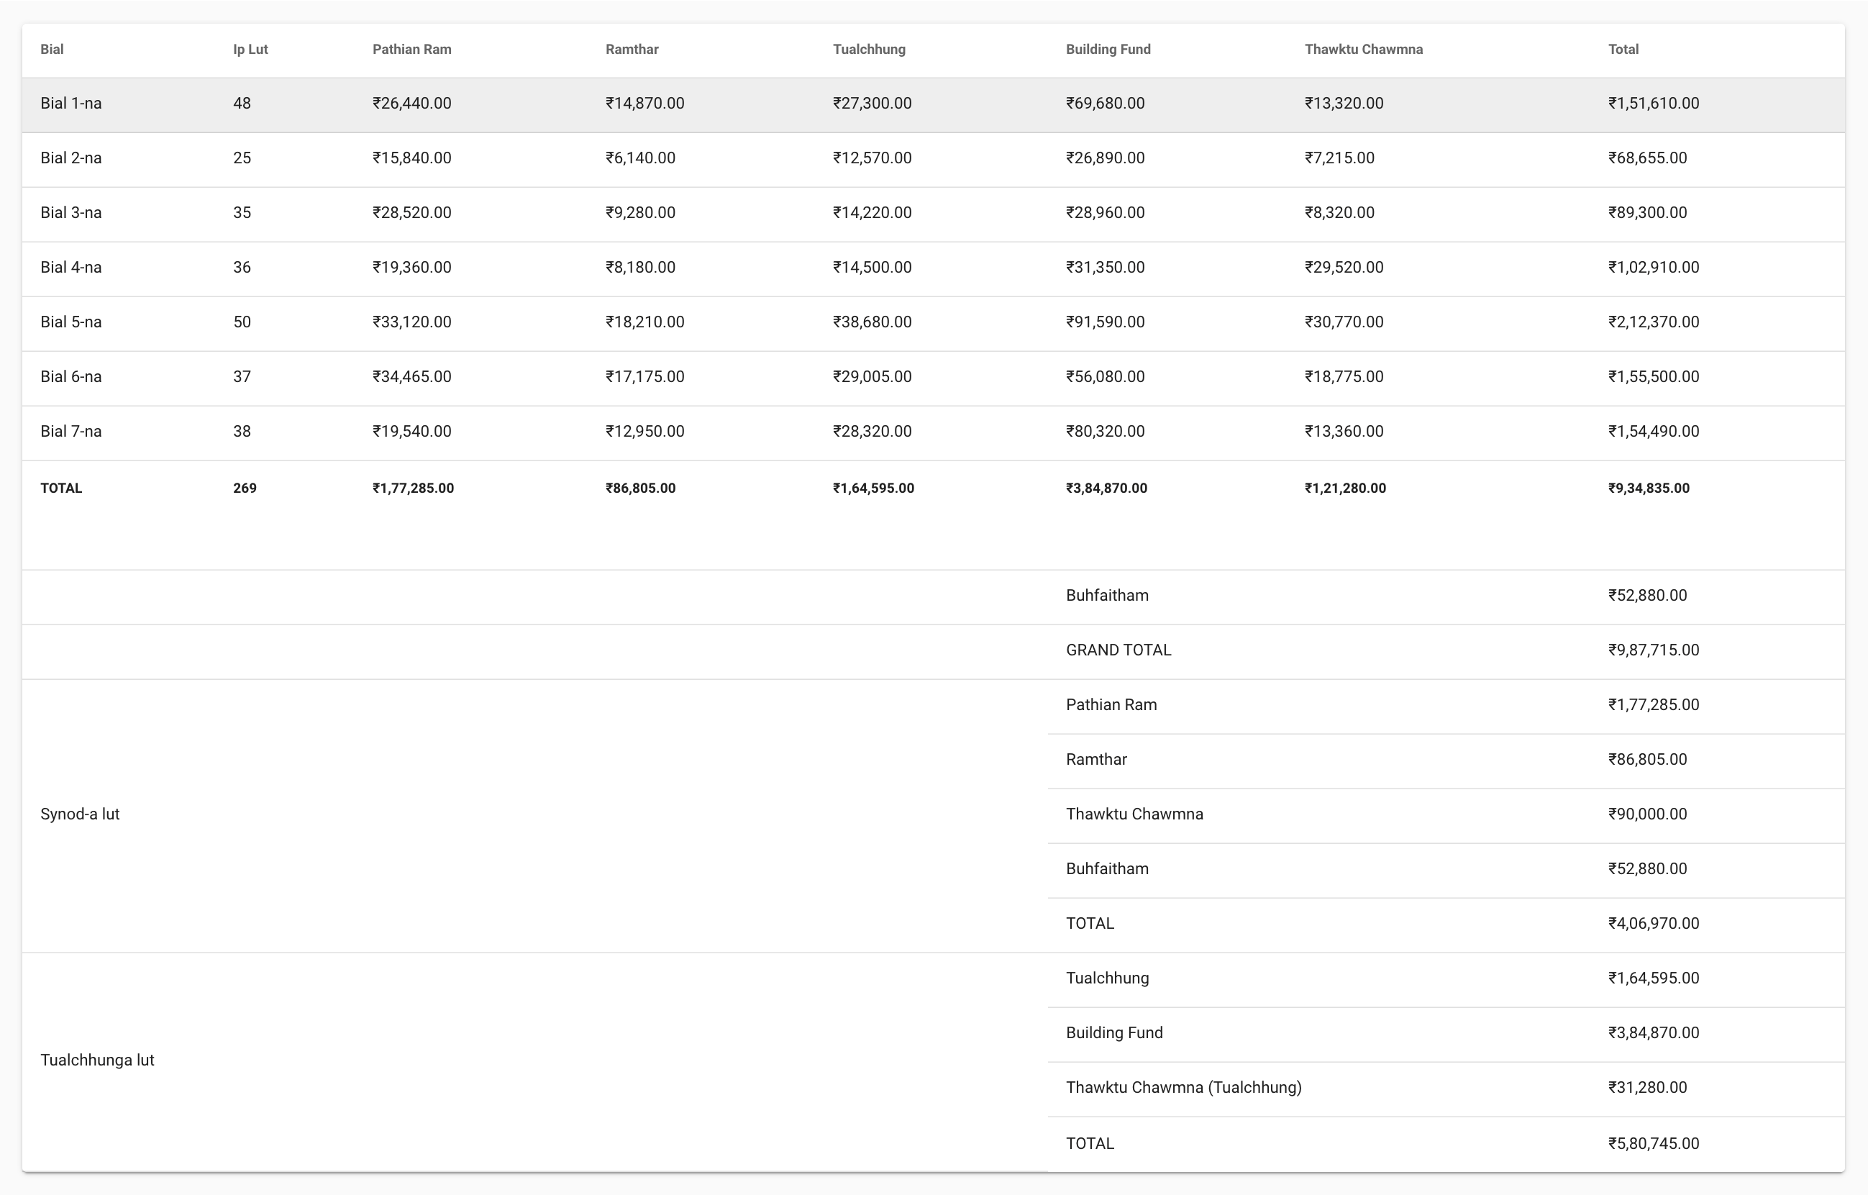The width and height of the screenshot is (1868, 1195).
Task: Click Thawktu Chawmna (Tualchhung) row label
Action: coord(1183,1088)
